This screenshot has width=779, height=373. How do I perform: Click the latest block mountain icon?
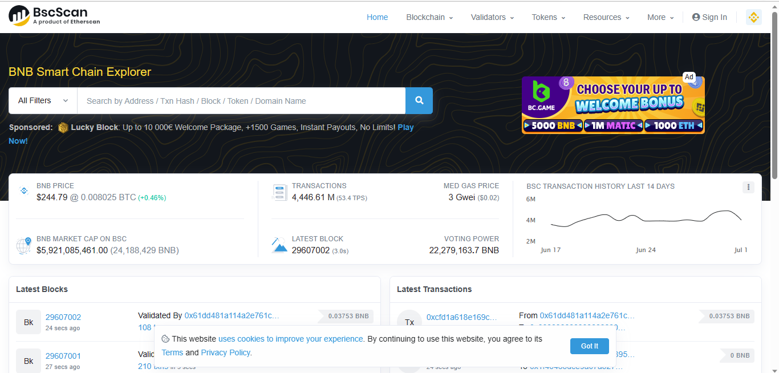[x=279, y=245]
